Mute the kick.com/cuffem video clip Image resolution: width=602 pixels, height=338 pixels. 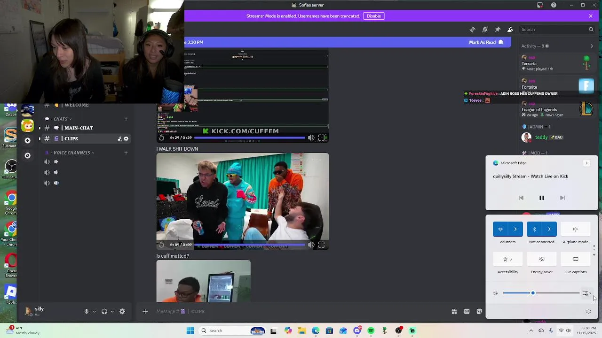pyautogui.click(x=311, y=138)
